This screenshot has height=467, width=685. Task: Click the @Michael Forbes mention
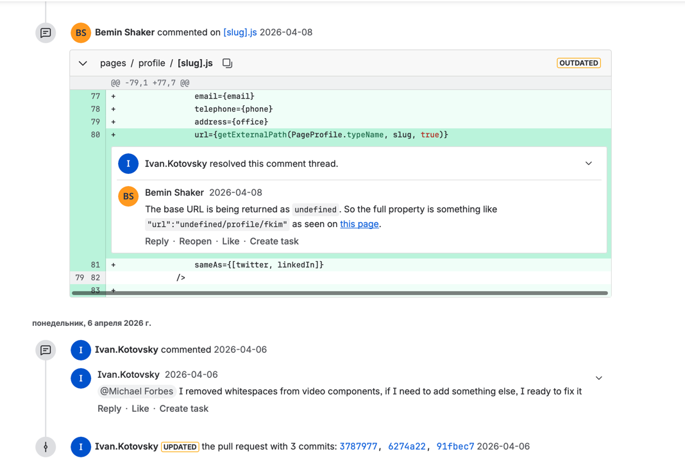pyautogui.click(x=137, y=391)
